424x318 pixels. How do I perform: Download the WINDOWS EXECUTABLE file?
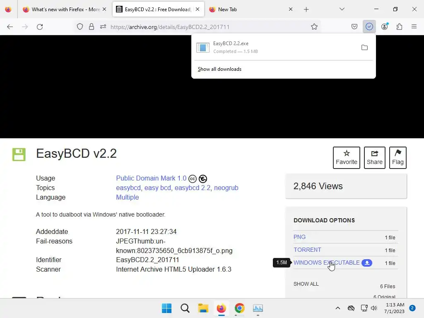click(x=327, y=263)
